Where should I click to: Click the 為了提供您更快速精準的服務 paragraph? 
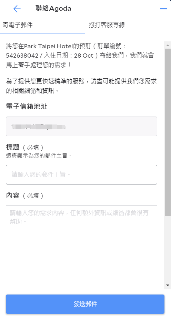(81, 86)
